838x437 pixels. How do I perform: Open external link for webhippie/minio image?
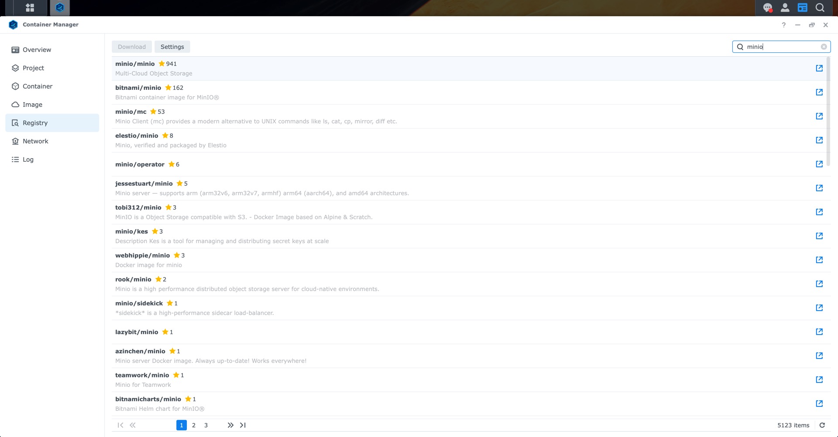pyautogui.click(x=819, y=260)
